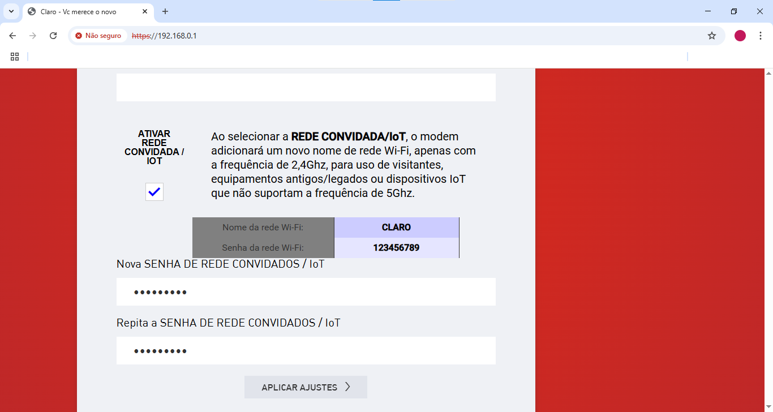Apply settings with APLICAR AJUSTES button
The height and width of the screenshot is (412, 773).
pyautogui.click(x=306, y=387)
